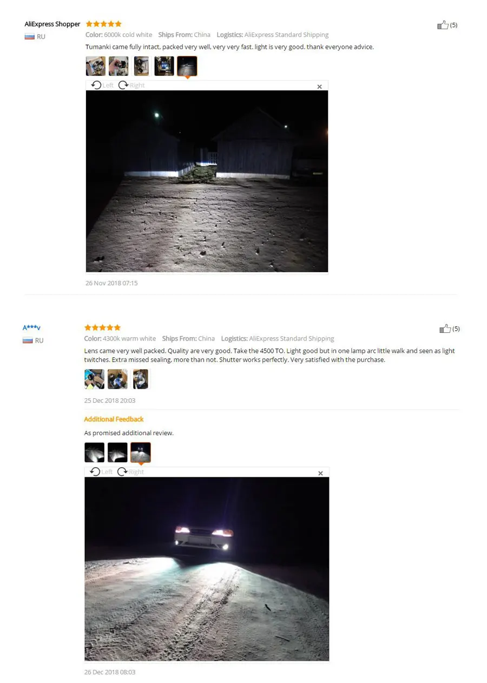Close the expanded car headlight photo
The height and width of the screenshot is (683, 487).
click(x=320, y=473)
